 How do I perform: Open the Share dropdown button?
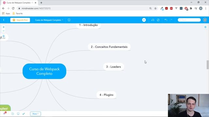pyautogui.click(x=36, y=114)
